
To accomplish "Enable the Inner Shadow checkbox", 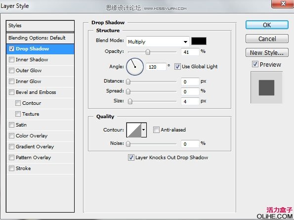I will (12, 60).
